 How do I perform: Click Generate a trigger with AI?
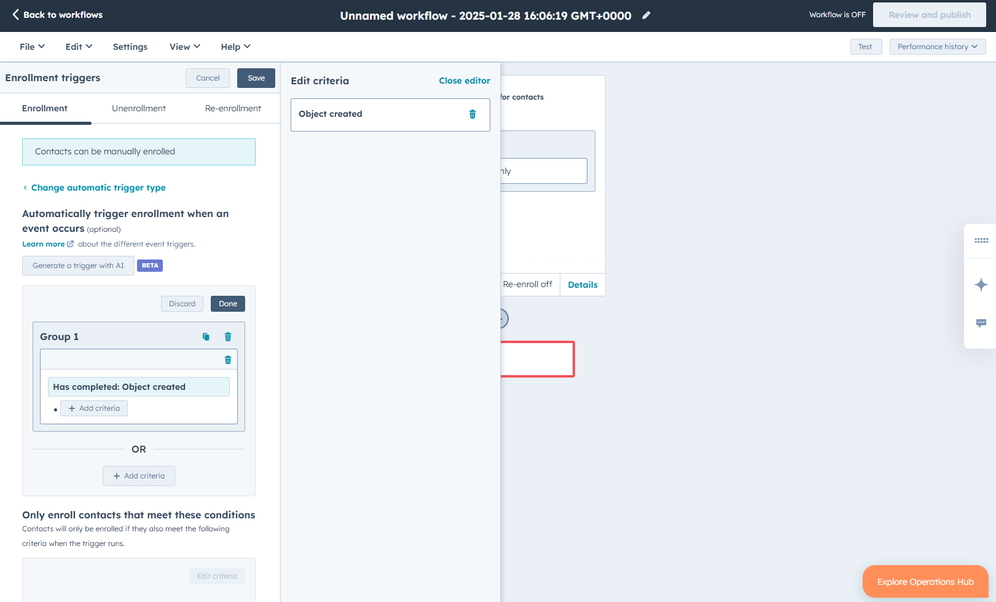tap(78, 266)
